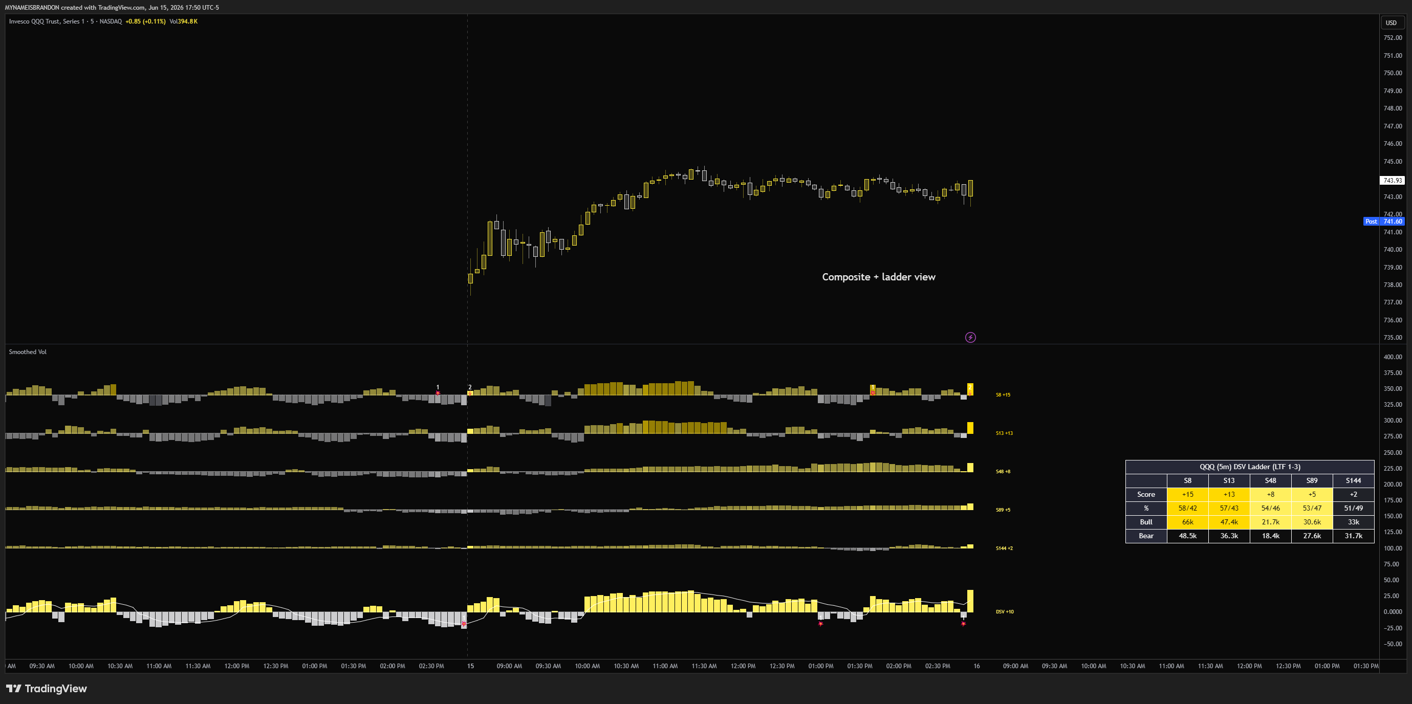Click the S144 +2 series label beside chart
The height and width of the screenshot is (704, 1412).
(1004, 548)
